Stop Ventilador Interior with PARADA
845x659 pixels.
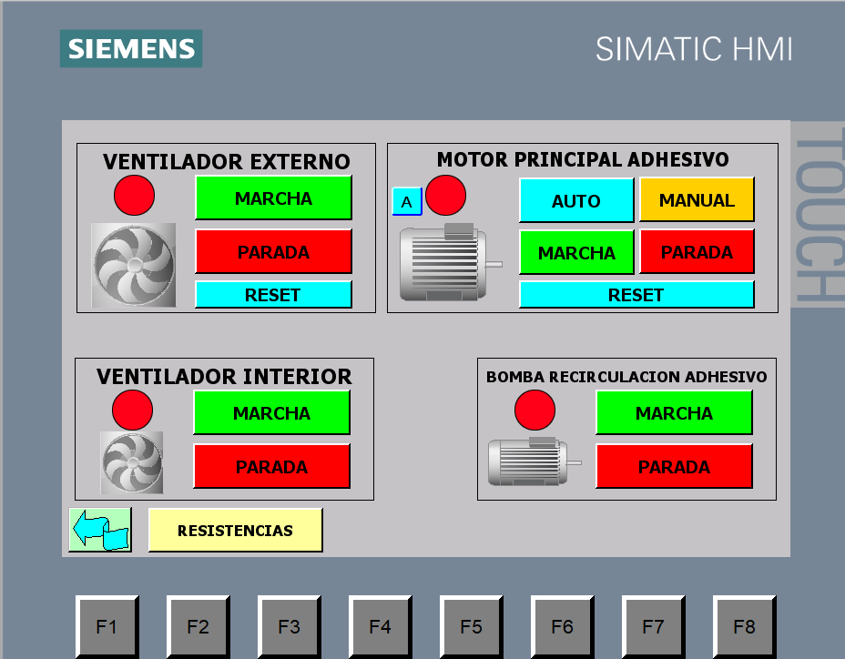tap(271, 466)
